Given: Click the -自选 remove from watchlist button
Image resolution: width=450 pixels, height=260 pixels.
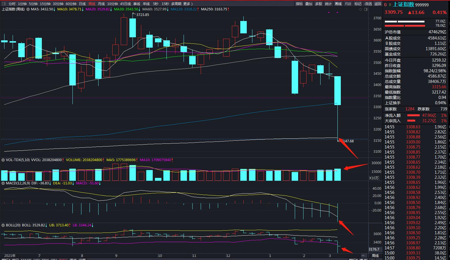Looking at the screenshot, I should coord(368,4).
